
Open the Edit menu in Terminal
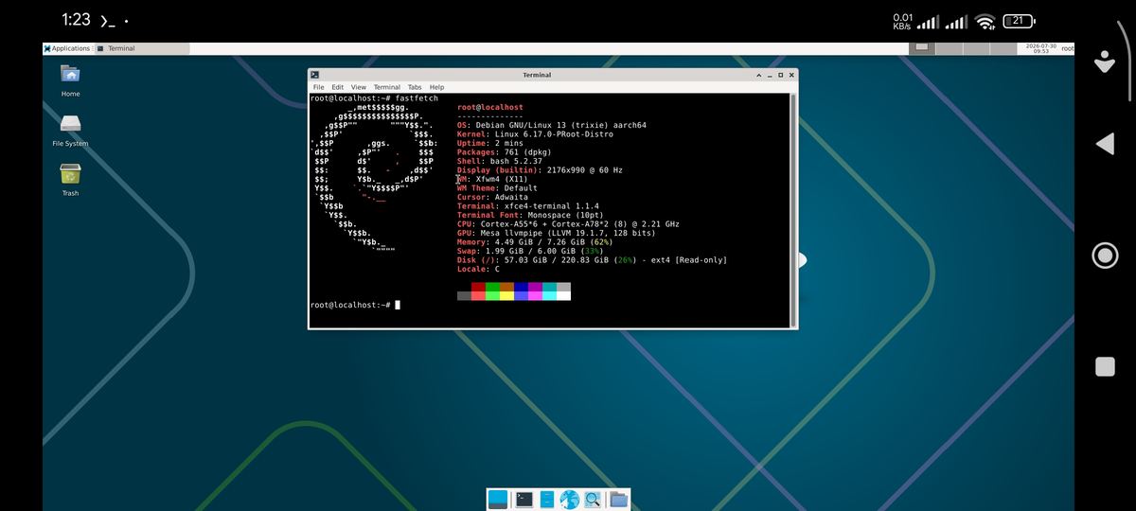point(337,87)
